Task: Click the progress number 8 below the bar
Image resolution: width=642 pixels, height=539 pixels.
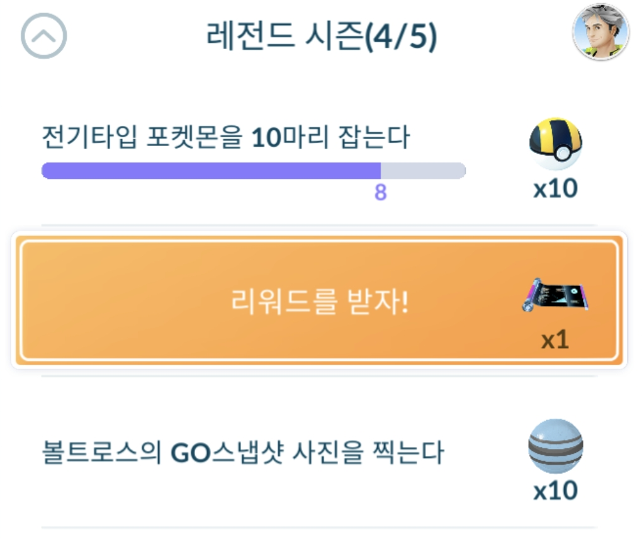Action: coord(380,193)
